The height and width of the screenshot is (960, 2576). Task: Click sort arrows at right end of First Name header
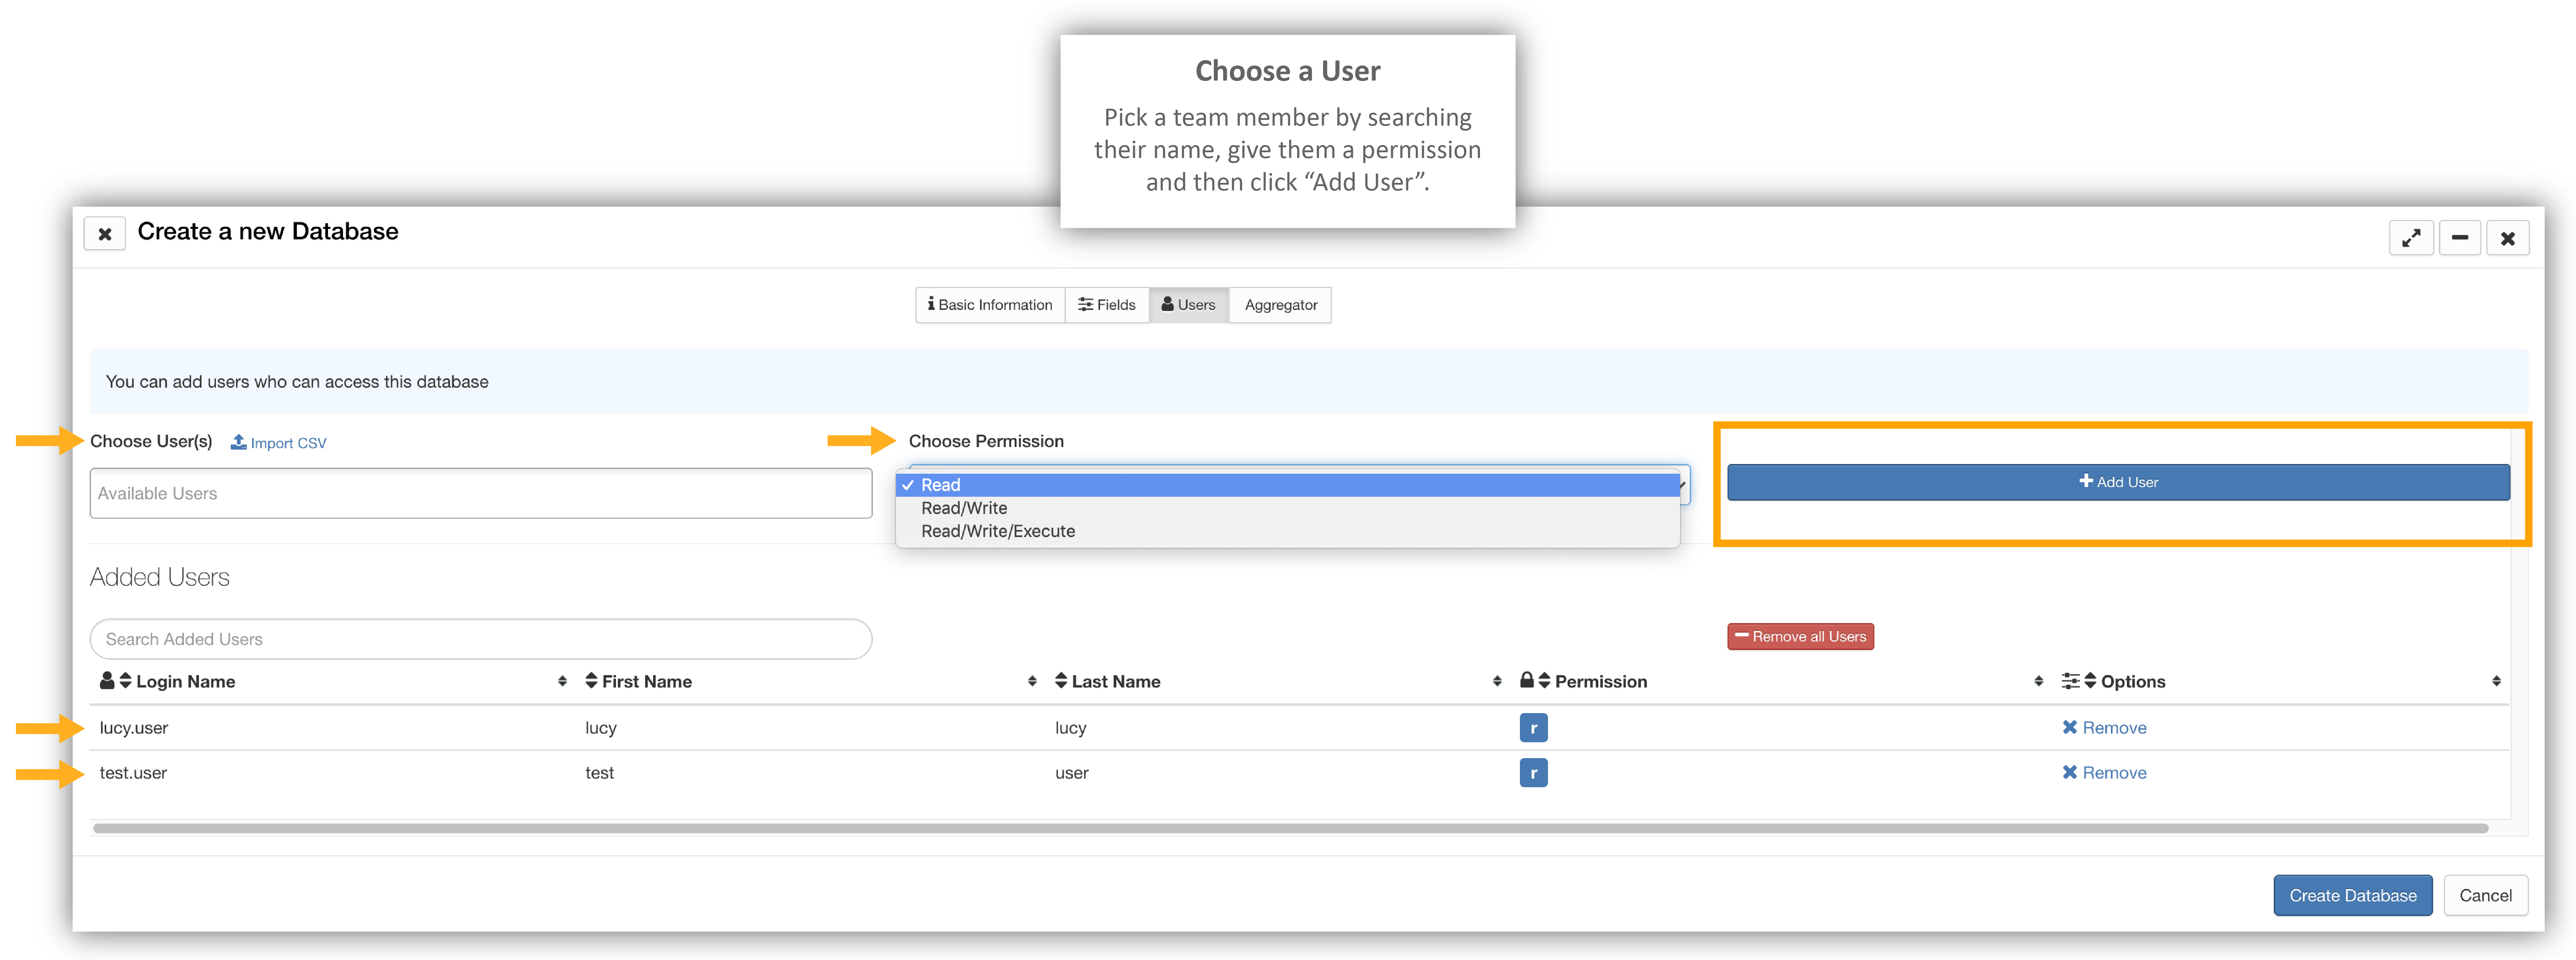1032,681
